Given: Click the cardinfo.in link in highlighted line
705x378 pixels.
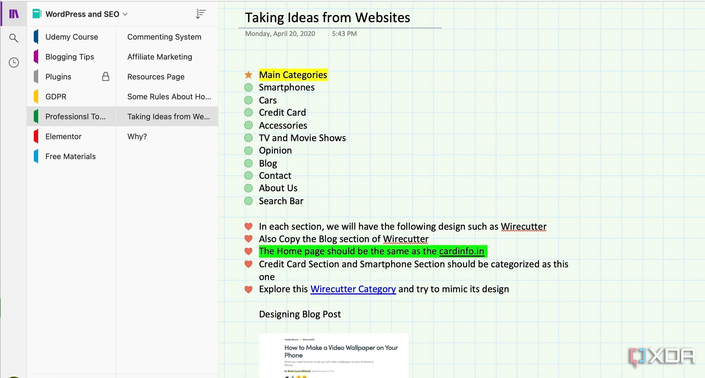Looking at the screenshot, I should tap(462, 251).
